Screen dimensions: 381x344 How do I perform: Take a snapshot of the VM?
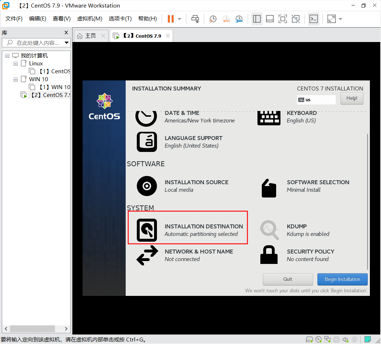(x=213, y=19)
